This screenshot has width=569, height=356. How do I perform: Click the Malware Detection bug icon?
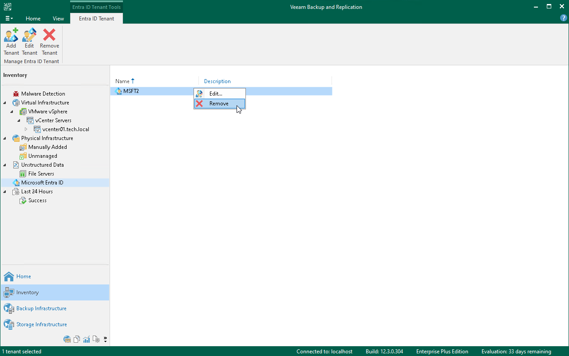click(16, 94)
